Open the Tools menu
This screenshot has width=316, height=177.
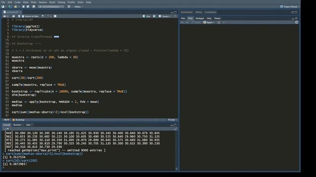click(80, 2)
